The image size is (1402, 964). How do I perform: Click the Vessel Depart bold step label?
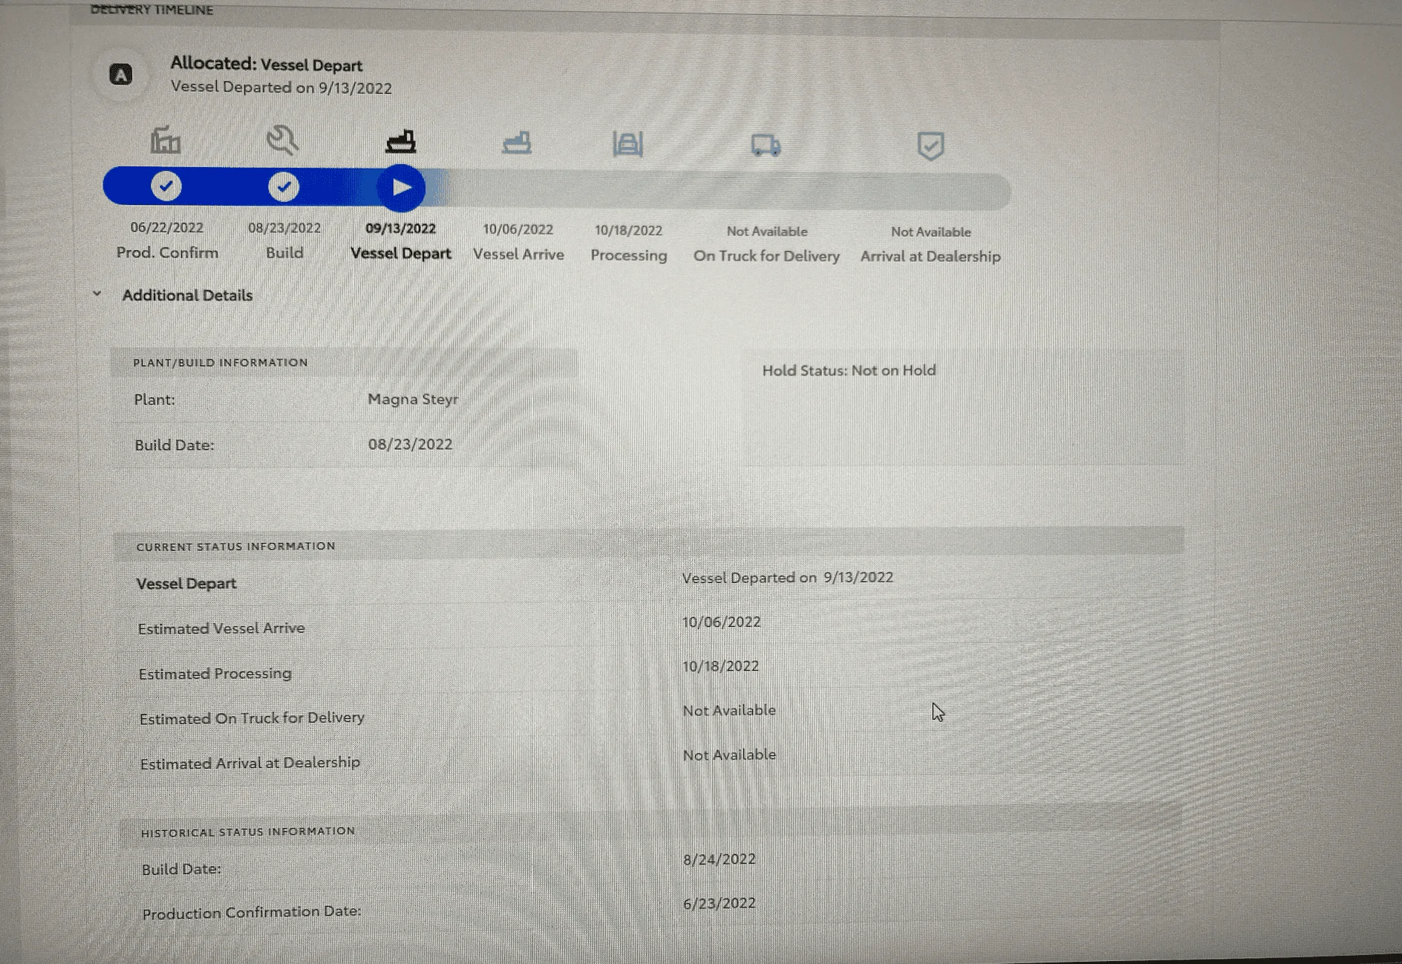[401, 253]
